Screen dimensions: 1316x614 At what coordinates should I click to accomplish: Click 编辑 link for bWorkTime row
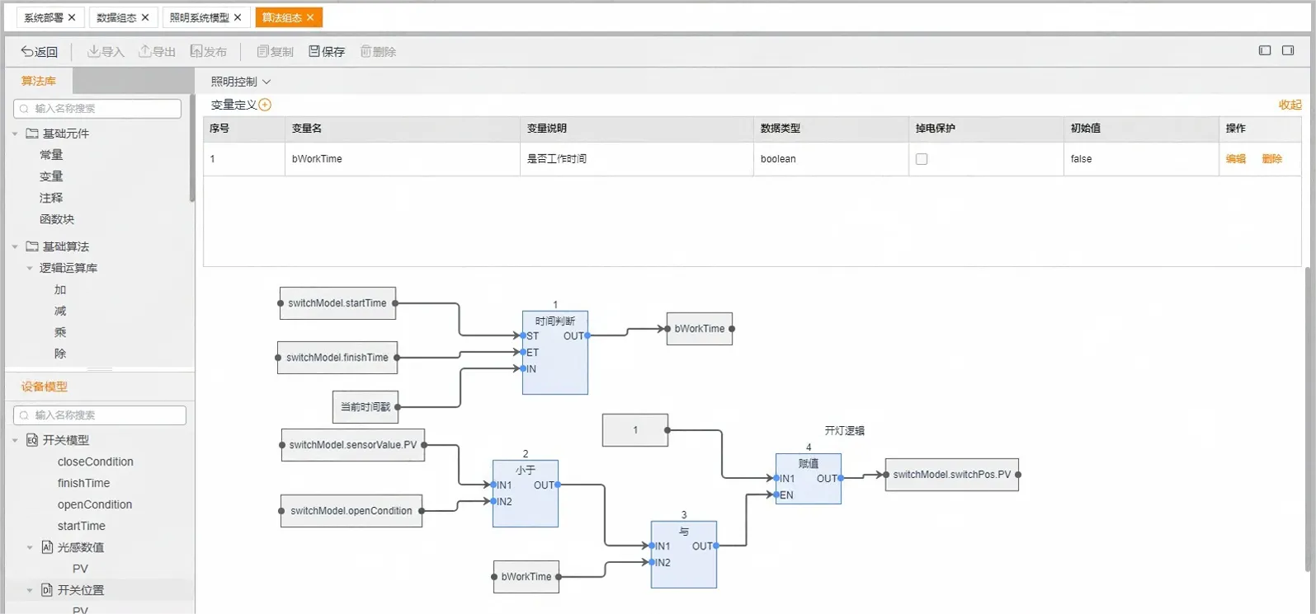(x=1235, y=159)
